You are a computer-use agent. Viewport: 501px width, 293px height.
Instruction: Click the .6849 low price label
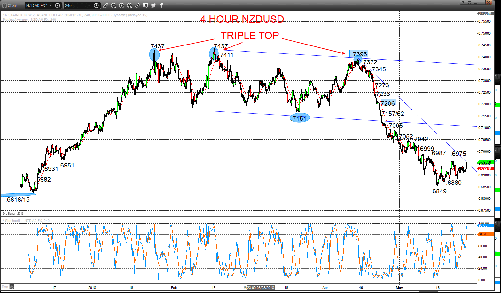point(439,191)
